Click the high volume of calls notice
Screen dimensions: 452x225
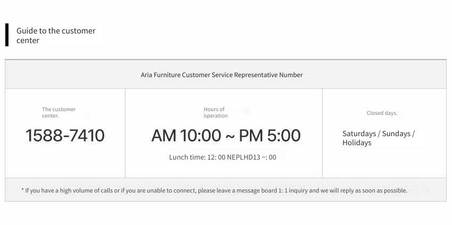point(214,190)
